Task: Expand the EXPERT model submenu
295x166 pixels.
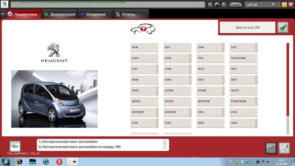Action: [157, 112]
